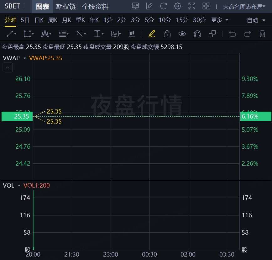Image resolution: width=272 pixels, height=260 pixels.
Task: Select the highlighter pencil drawing tool
Action: 152,34
